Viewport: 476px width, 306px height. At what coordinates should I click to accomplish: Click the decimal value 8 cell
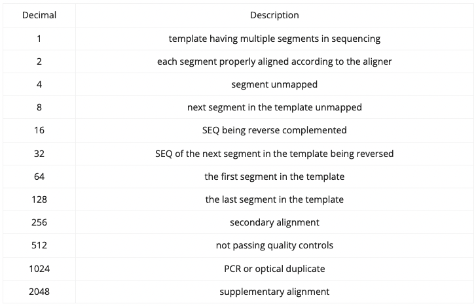(x=39, y=107)
